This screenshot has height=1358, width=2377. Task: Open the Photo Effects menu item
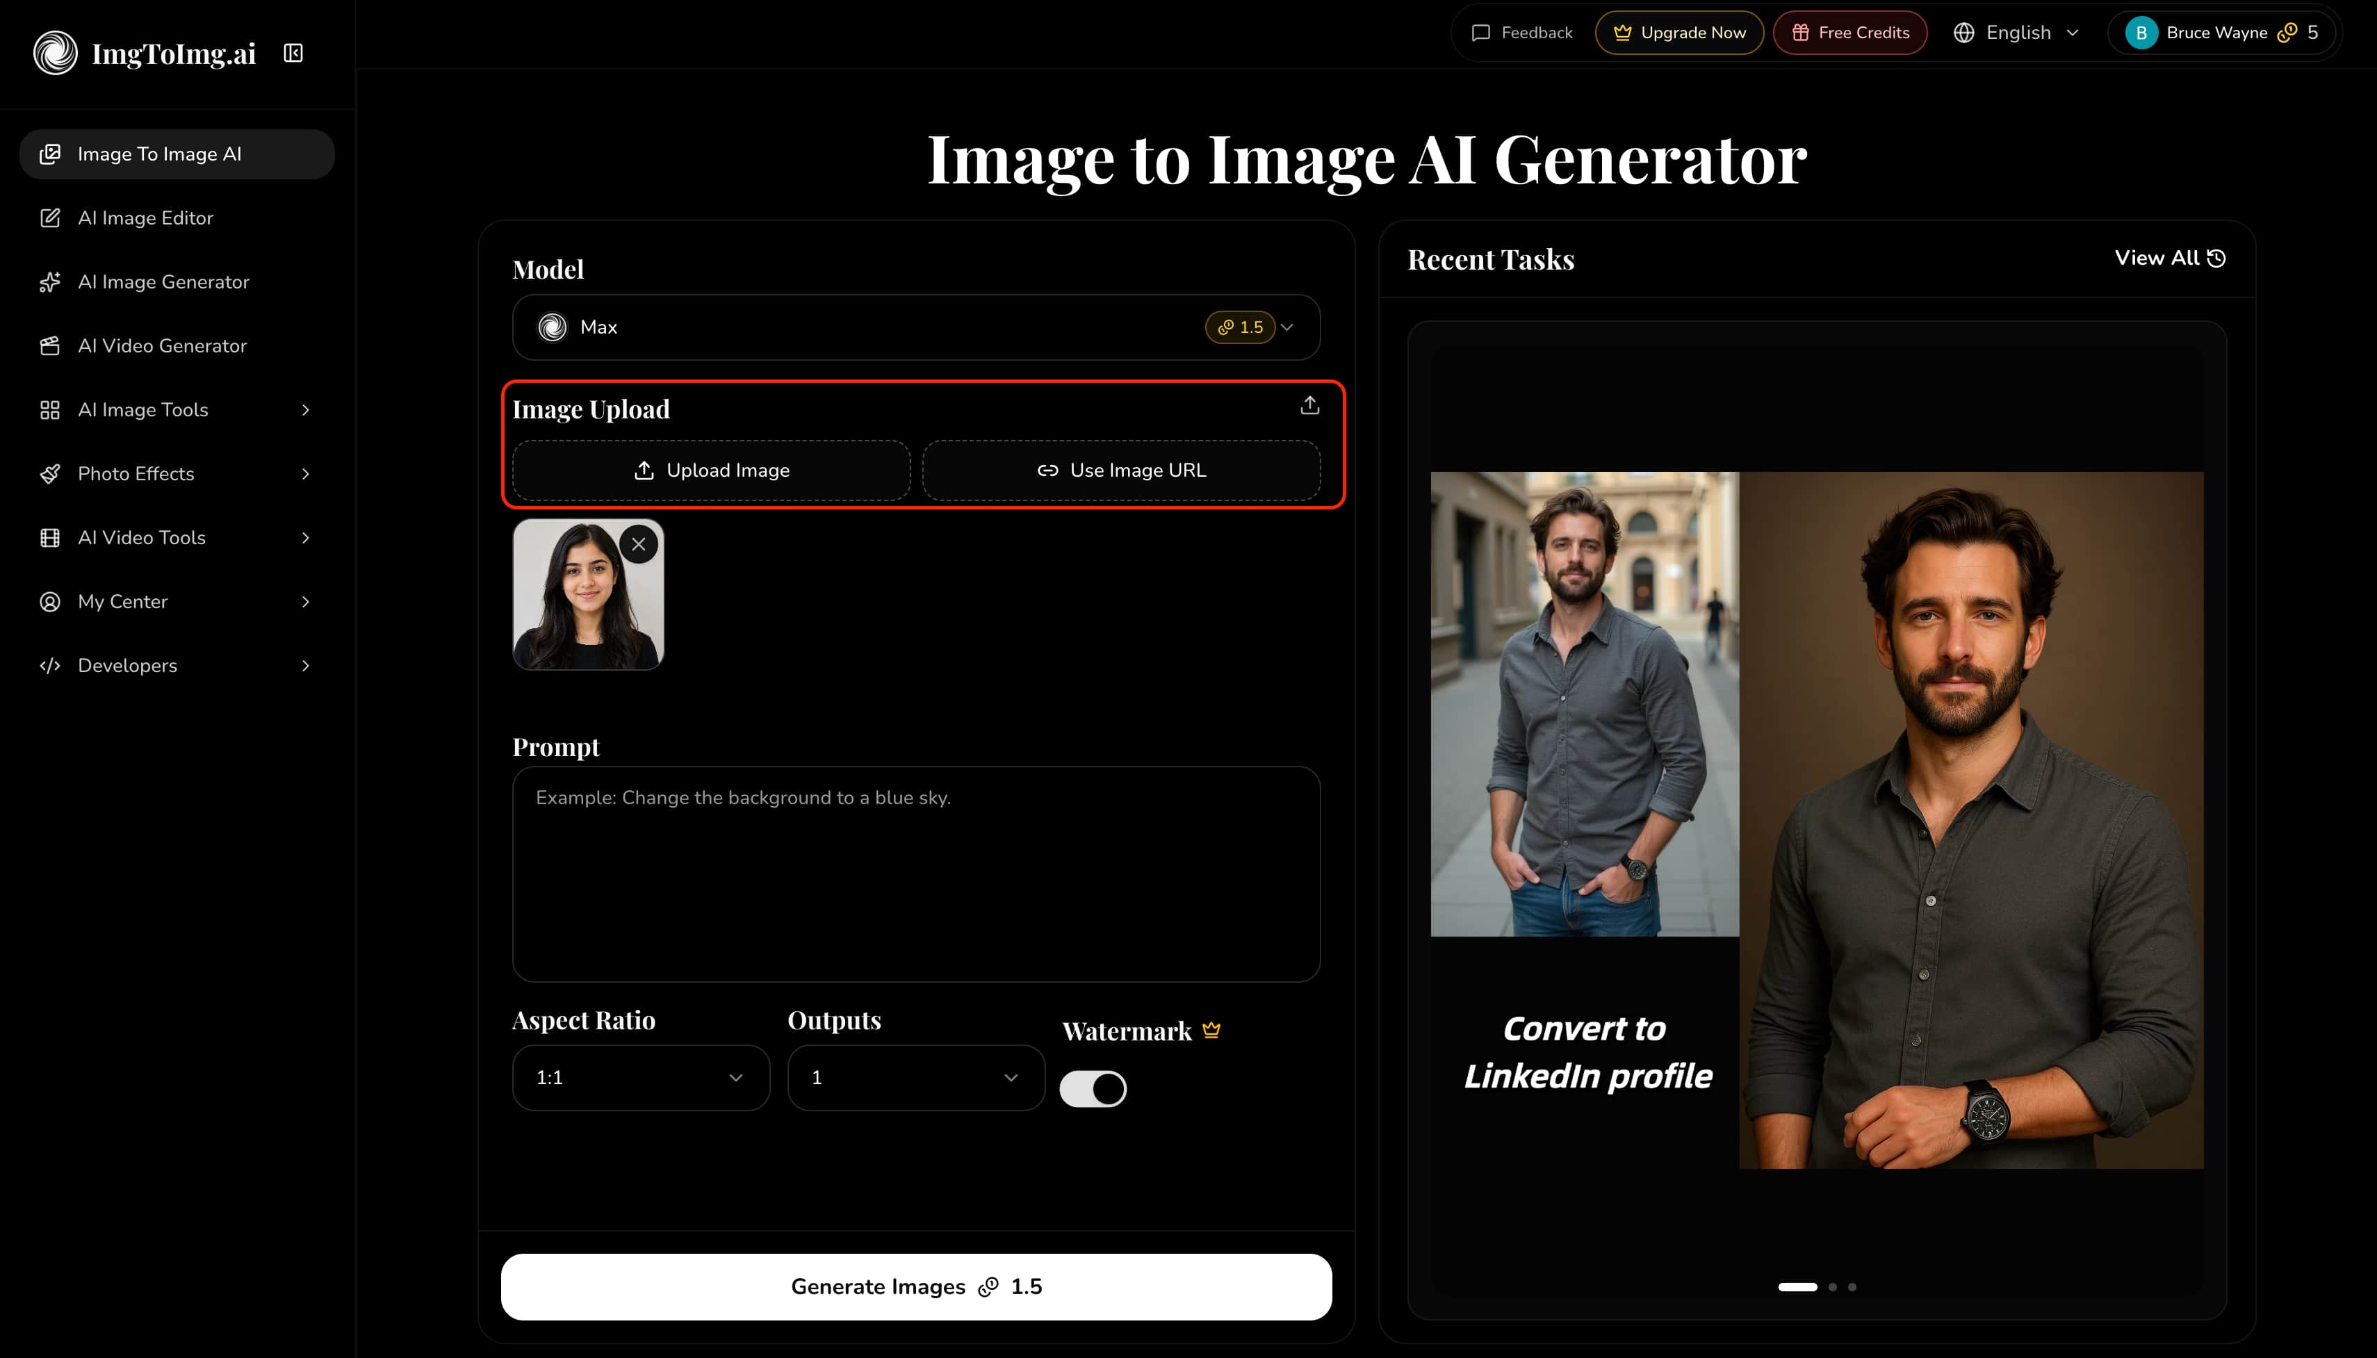177,474
